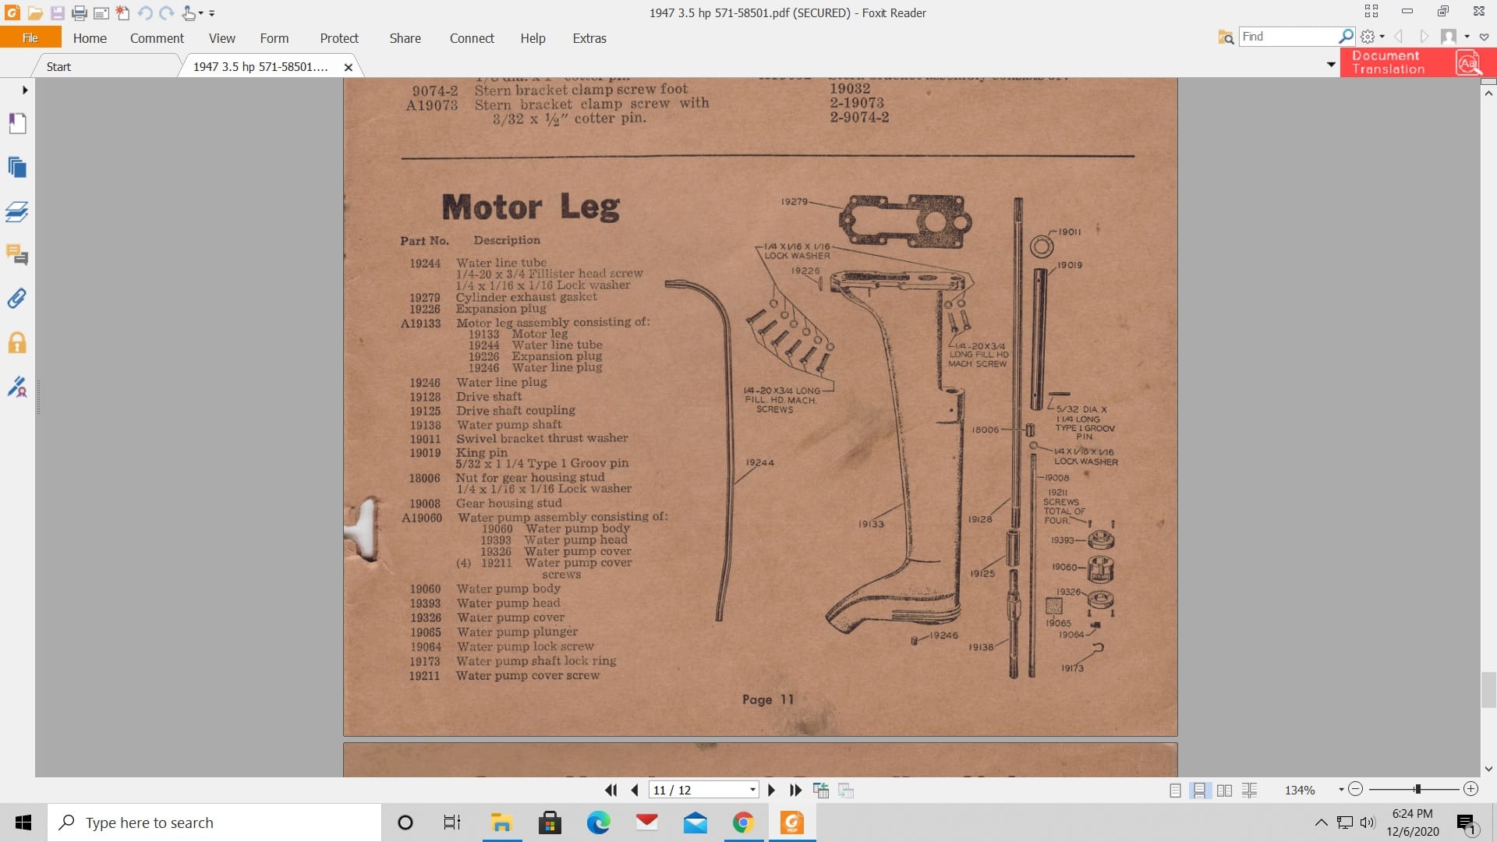Switch to the Help ribbon tab

[533, 37]
